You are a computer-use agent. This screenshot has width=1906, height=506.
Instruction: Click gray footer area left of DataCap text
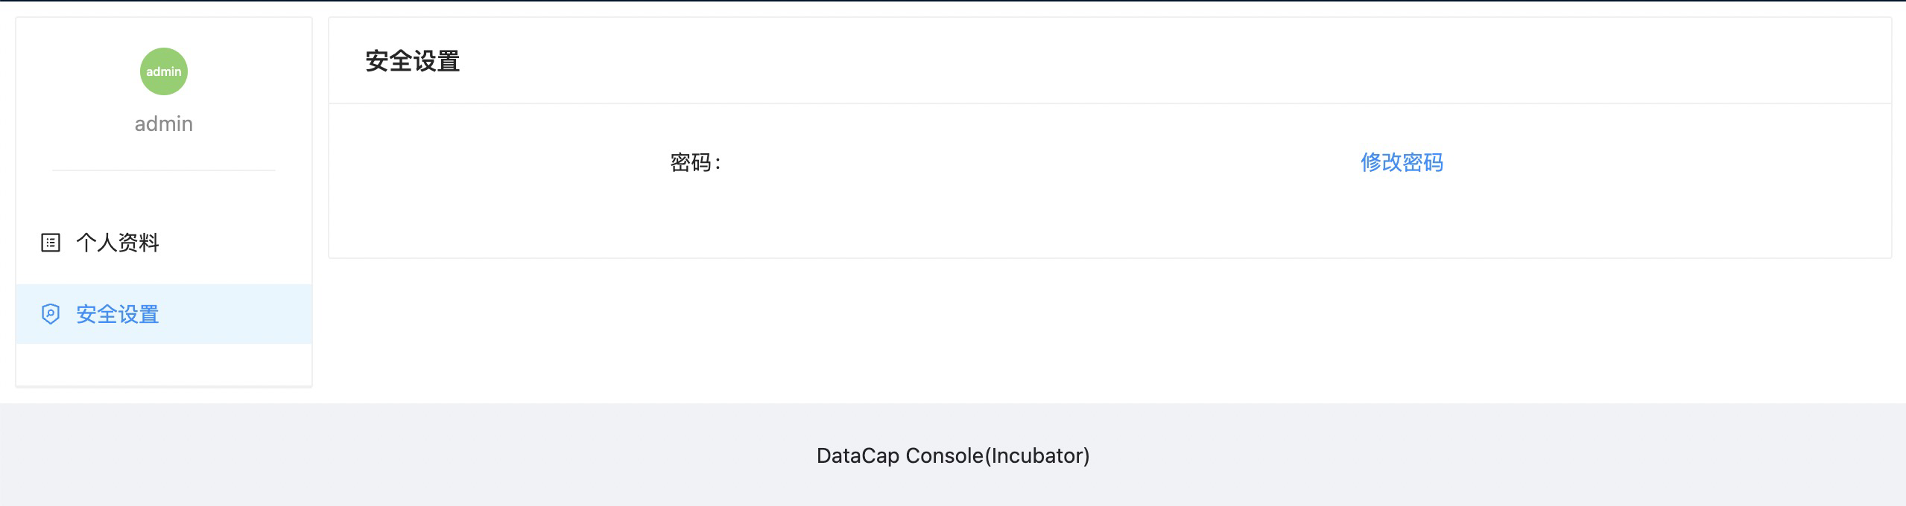[x=373, y=455]
